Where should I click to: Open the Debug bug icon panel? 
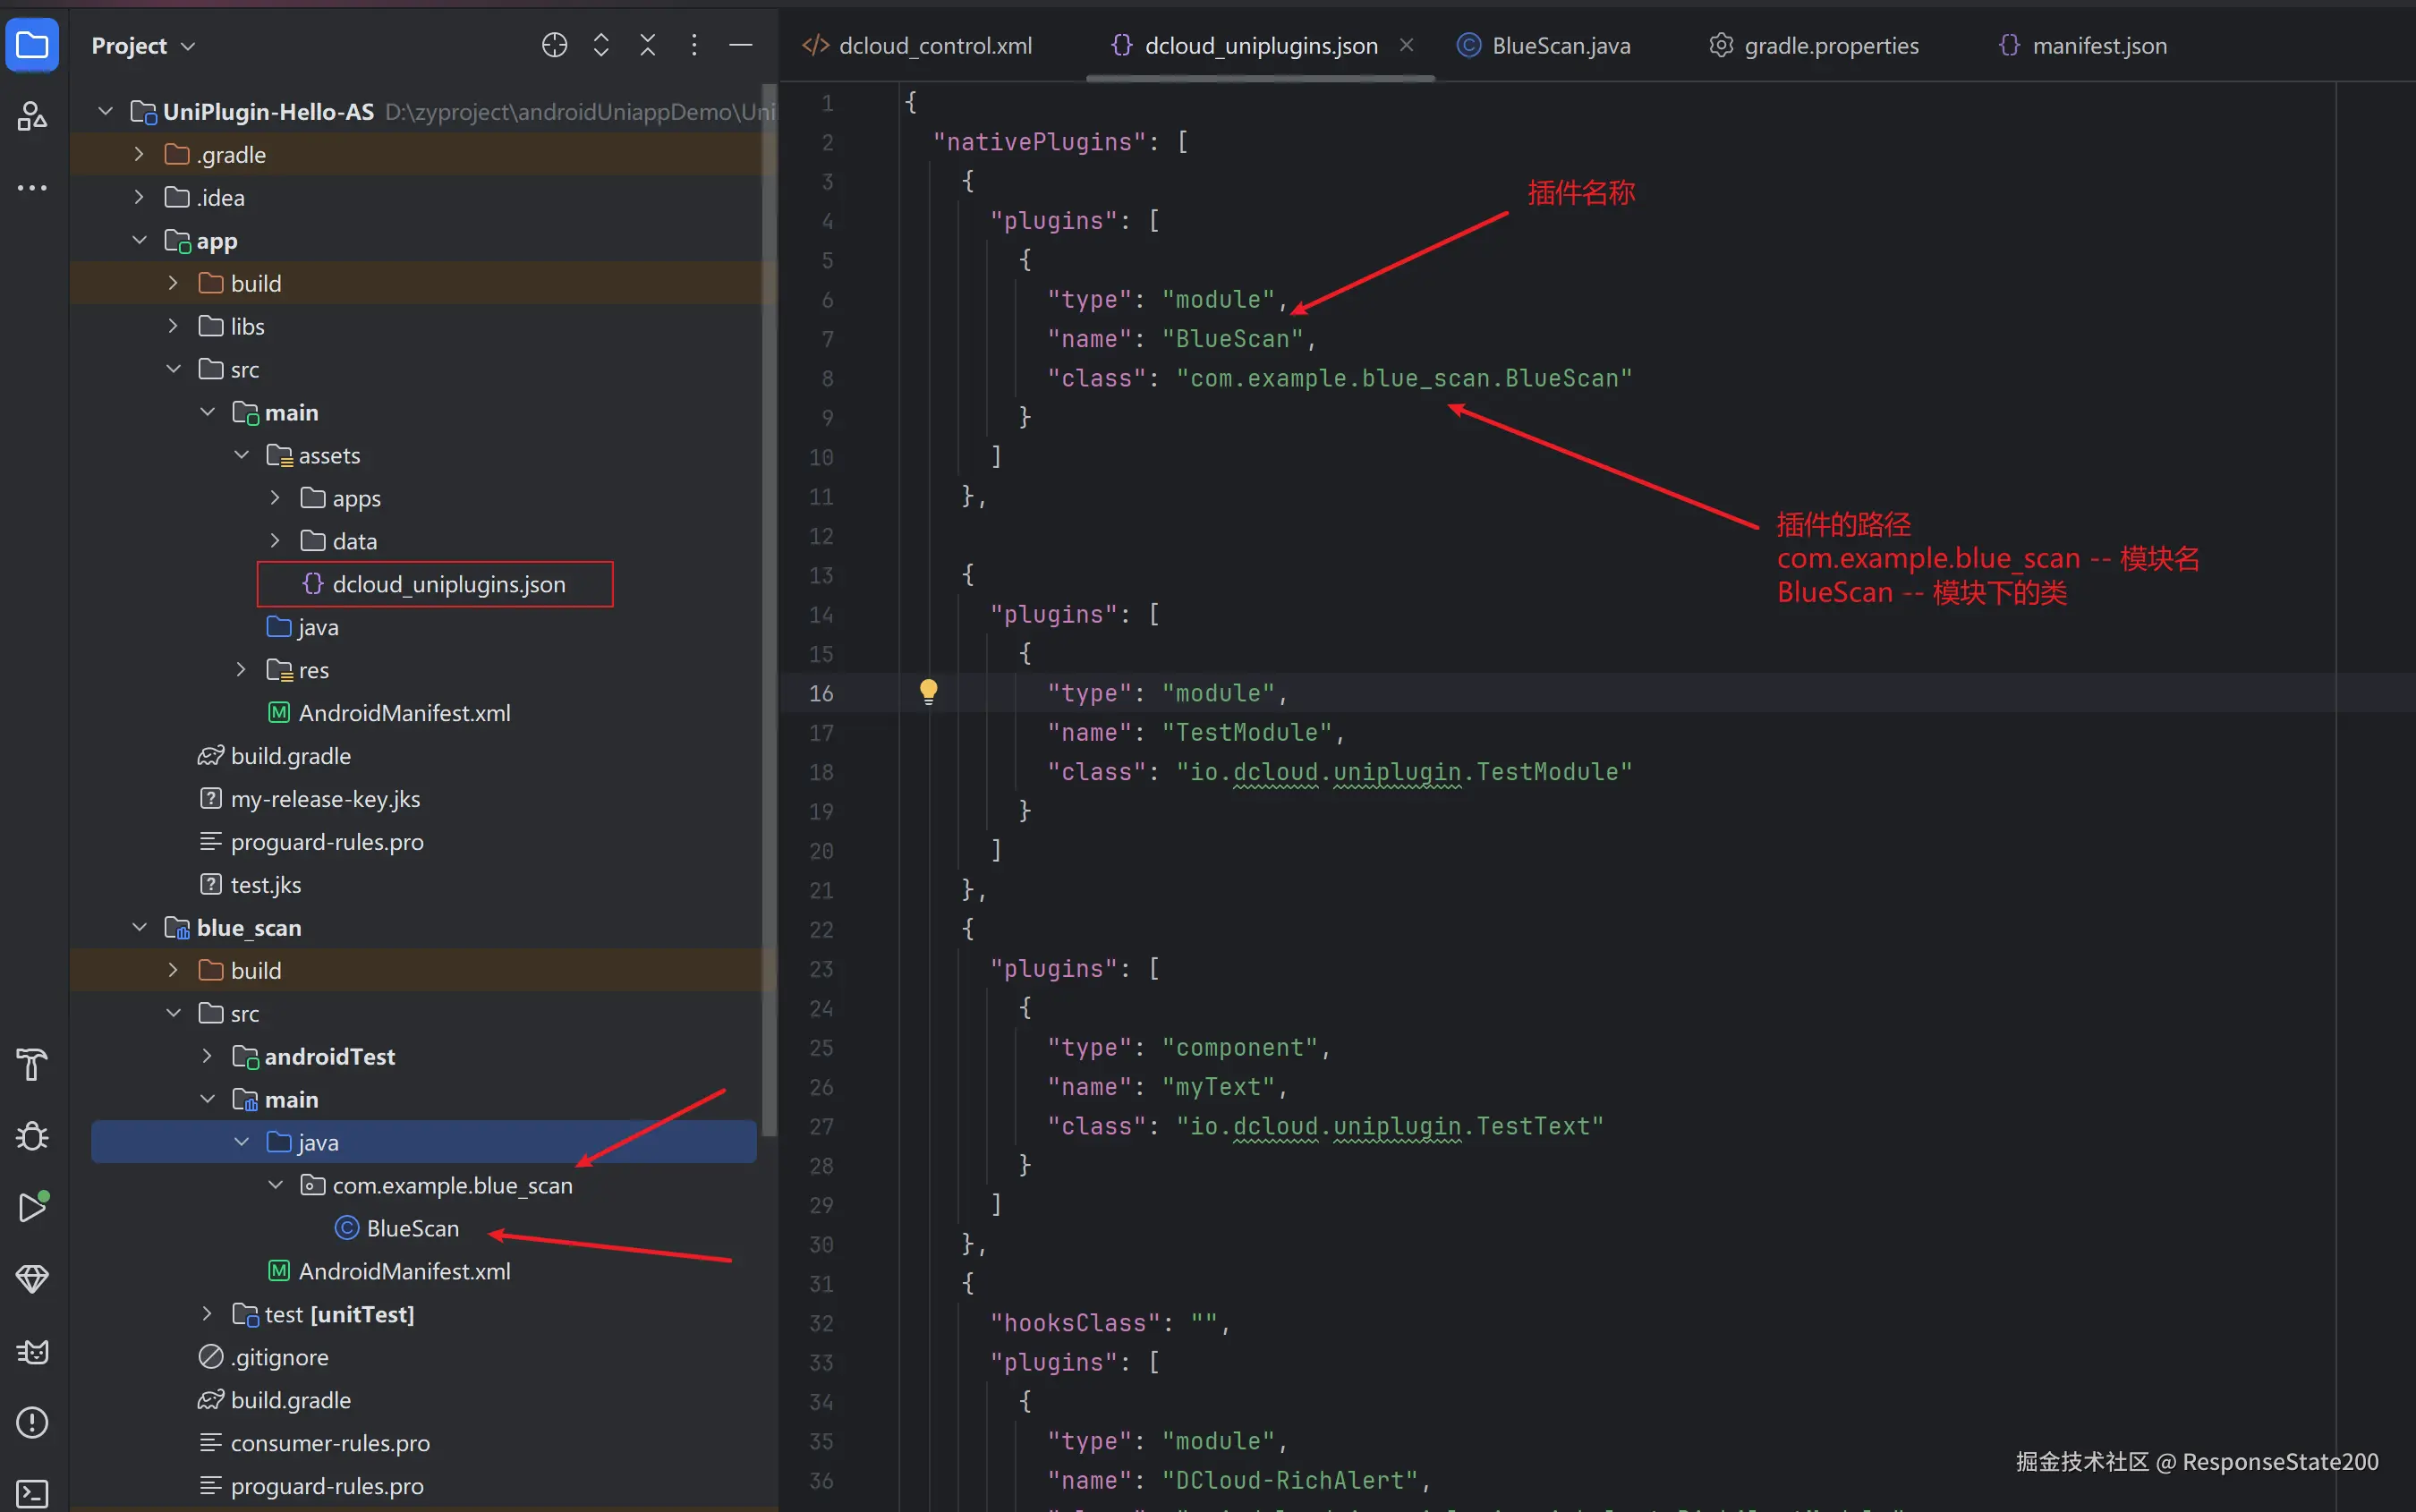point(32,1136)
